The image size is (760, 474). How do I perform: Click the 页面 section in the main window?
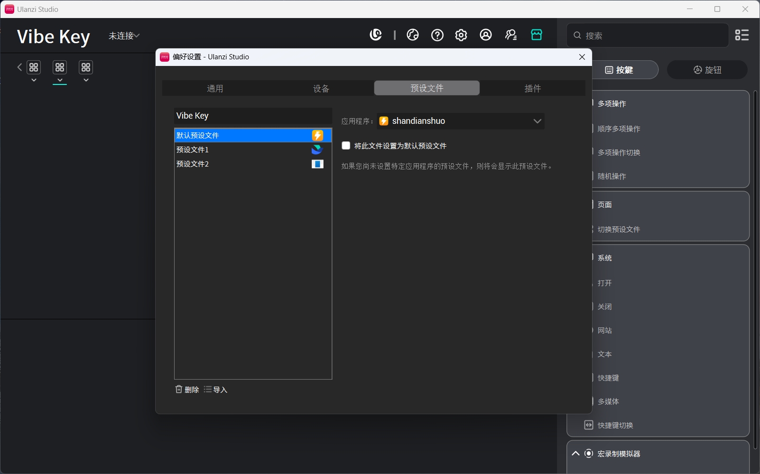click(605, 204)
